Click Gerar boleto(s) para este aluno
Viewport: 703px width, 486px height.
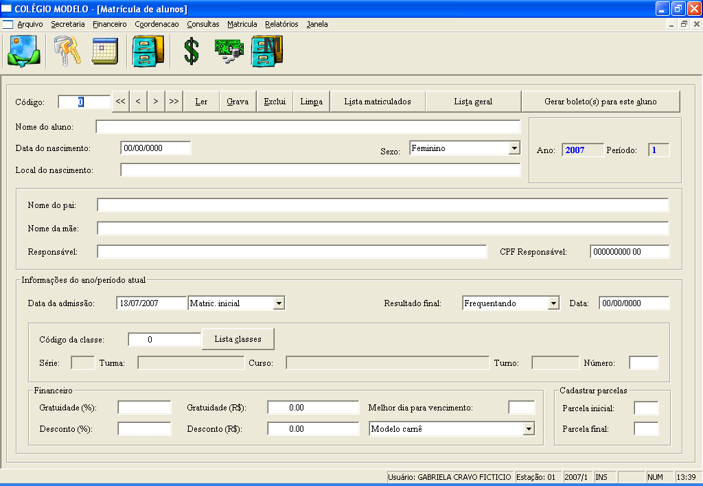click(600, 102)
